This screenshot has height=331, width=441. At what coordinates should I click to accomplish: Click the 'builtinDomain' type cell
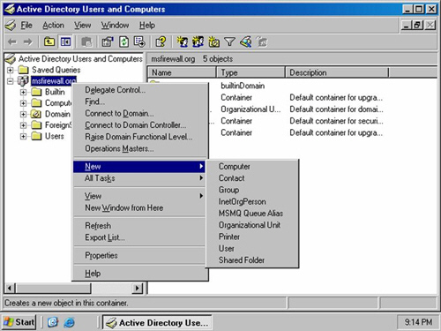[x=243, y=86]
